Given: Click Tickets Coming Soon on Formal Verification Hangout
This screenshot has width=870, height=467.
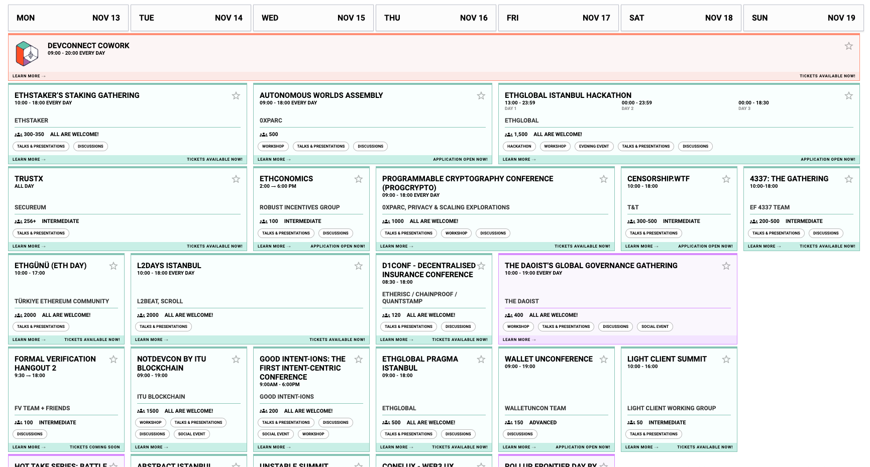Looking at the screenshot, I should point(95,447).
